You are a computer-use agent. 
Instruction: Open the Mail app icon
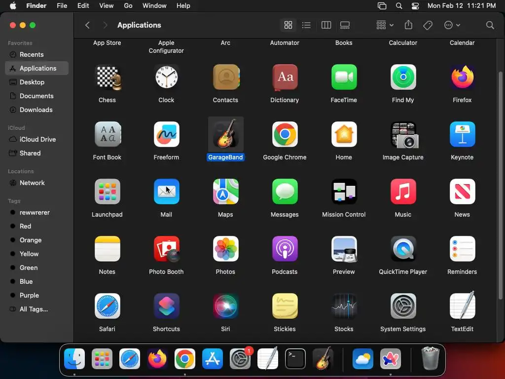[x=166, y=192]
